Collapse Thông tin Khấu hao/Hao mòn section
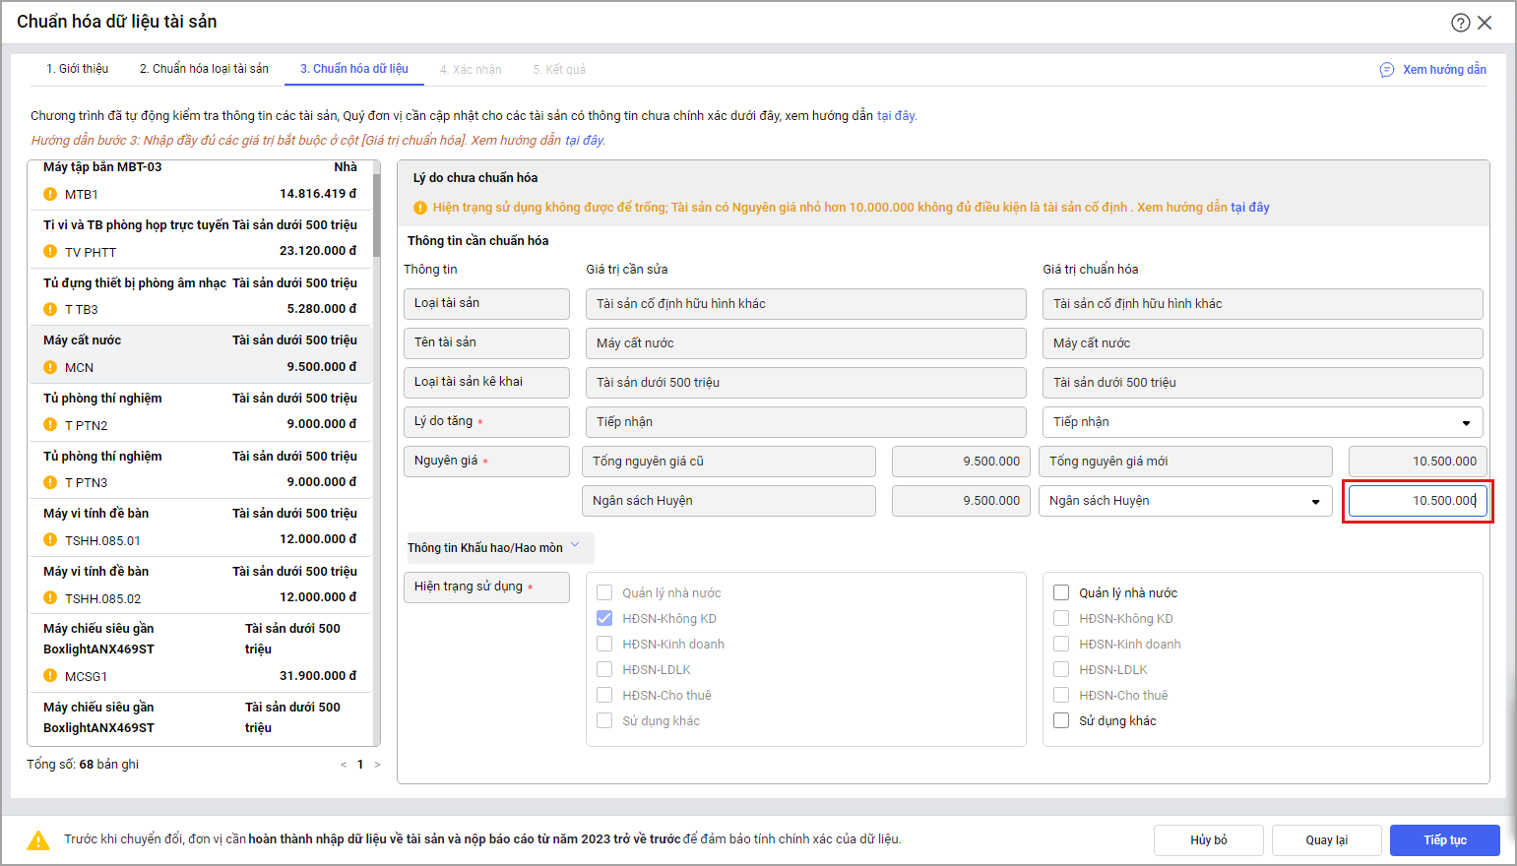This screenshot has height=866, width=1517. click(x=576, y=546)
